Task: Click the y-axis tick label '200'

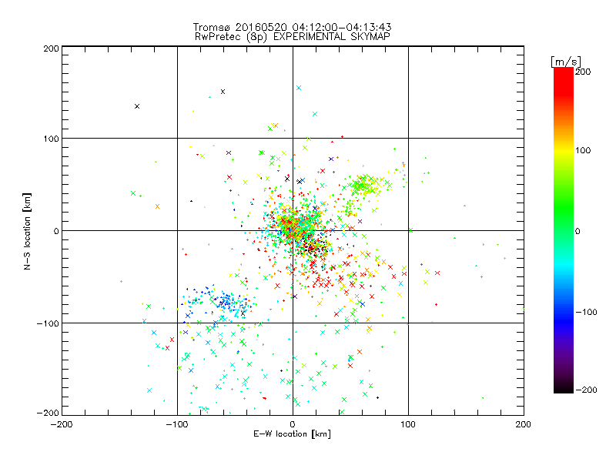Action: (x=51, y=49)
